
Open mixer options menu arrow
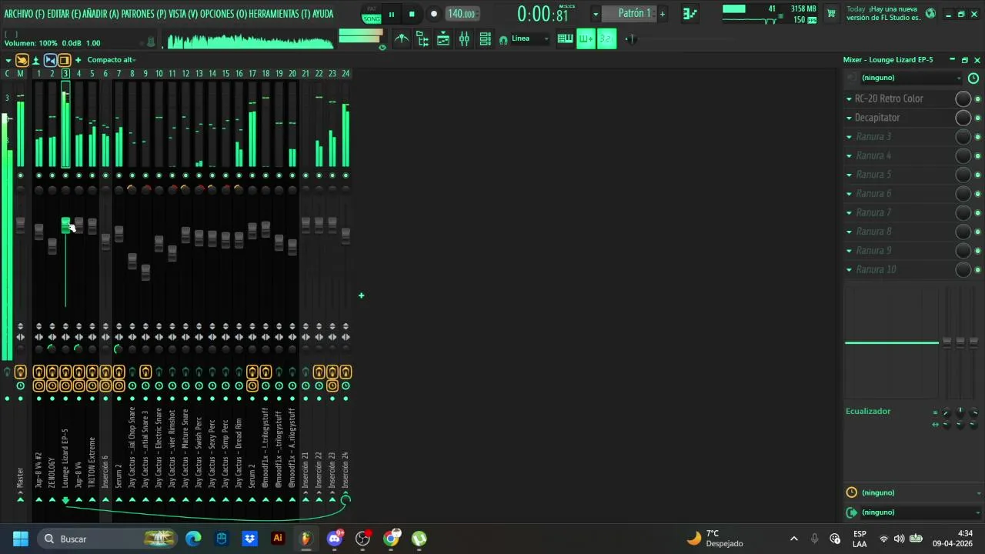(8, 60)
